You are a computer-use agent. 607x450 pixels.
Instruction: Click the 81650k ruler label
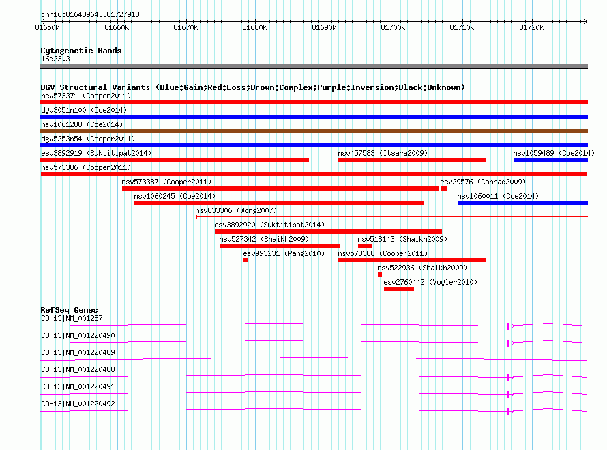click(47, 27)
